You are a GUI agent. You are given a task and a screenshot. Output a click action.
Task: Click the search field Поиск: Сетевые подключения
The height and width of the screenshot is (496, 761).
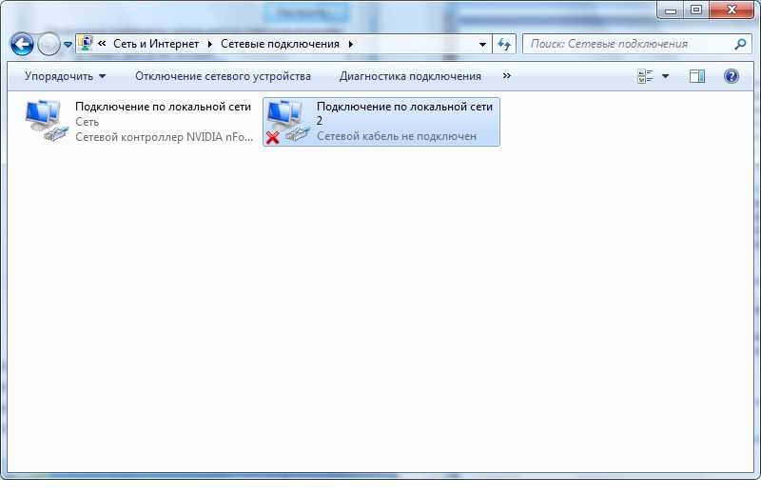coord(629,44)
